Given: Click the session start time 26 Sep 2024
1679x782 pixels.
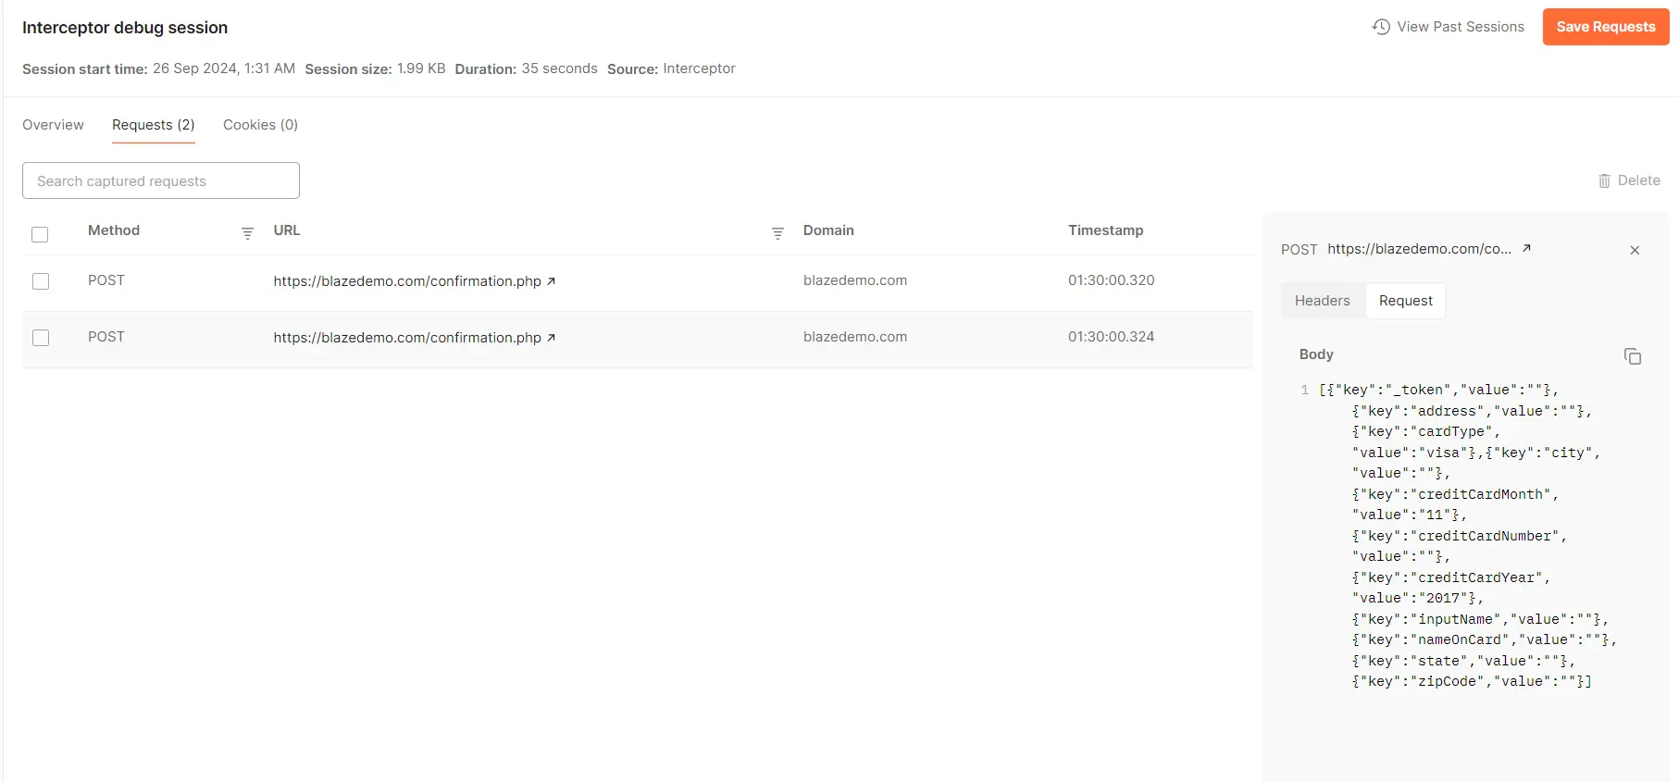Looking at the screenshot, I should (x=224, y=68).
